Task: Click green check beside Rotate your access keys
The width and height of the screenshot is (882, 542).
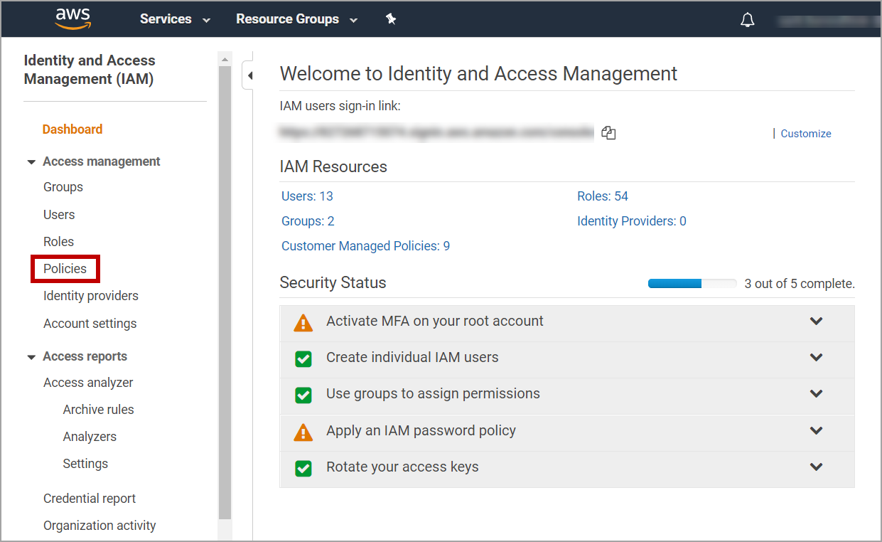Action: [303, 468]
